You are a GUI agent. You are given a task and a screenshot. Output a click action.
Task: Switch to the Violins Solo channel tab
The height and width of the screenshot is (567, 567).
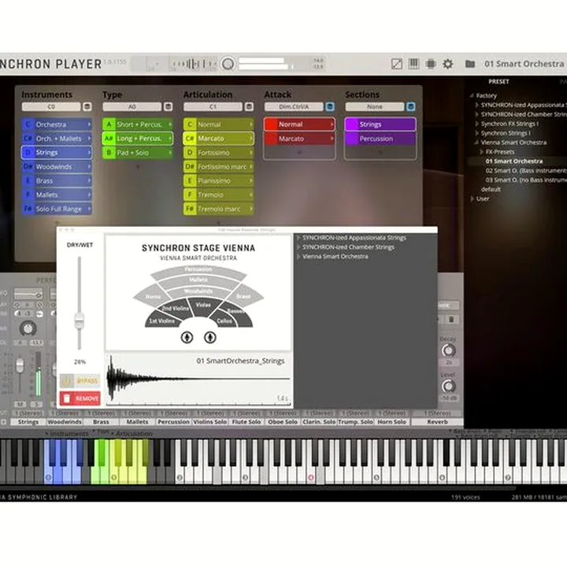pos(210,422)
